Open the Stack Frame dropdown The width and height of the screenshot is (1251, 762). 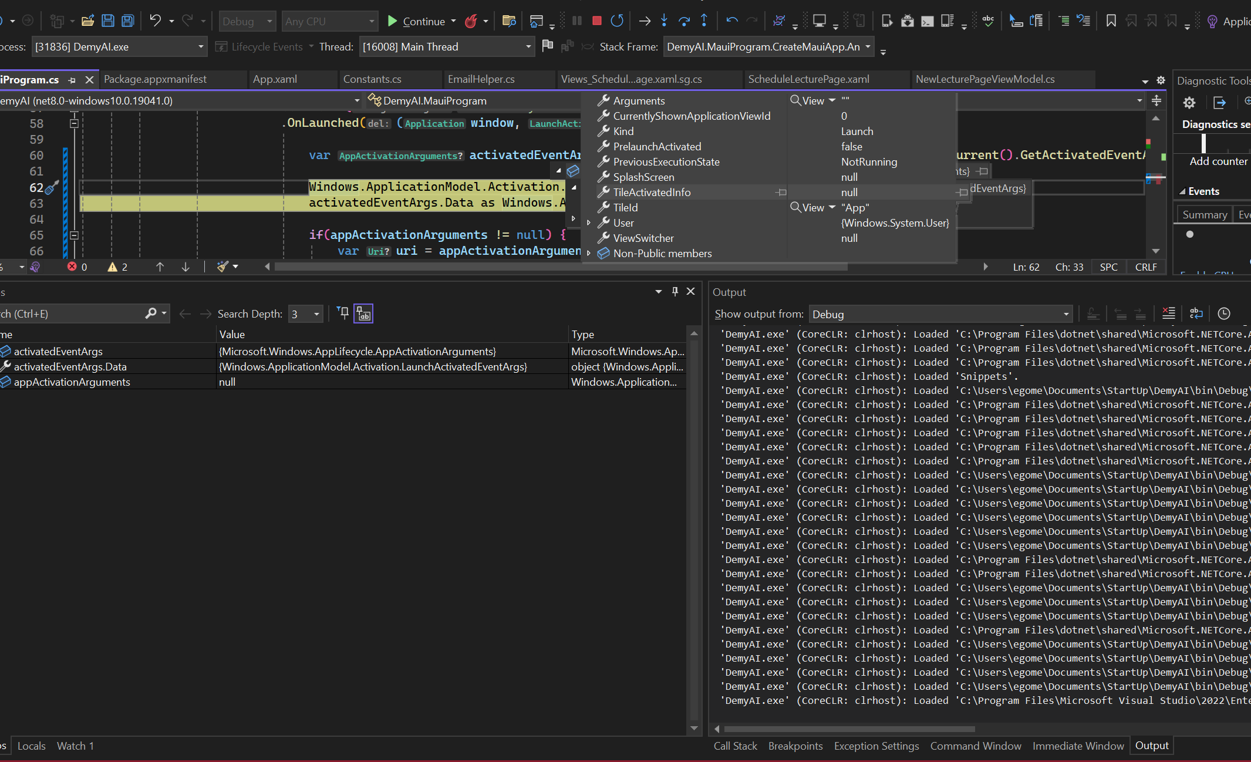[768, 46]
